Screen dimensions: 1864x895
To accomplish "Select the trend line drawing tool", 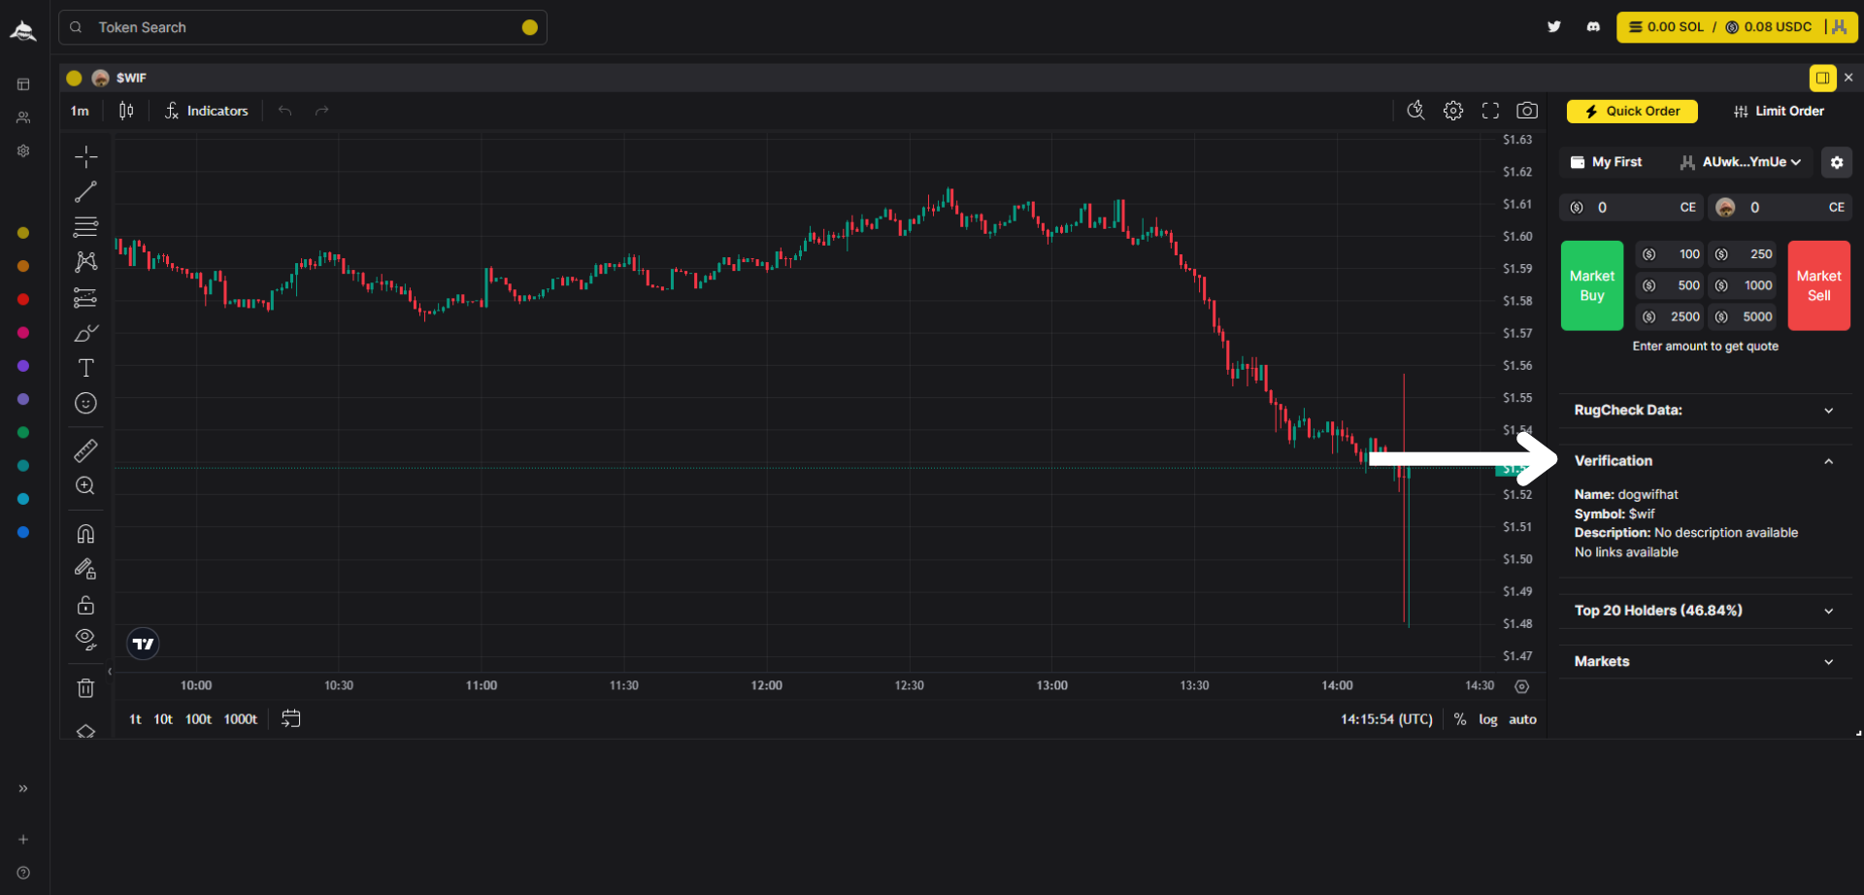I will [x=85, y=192].
